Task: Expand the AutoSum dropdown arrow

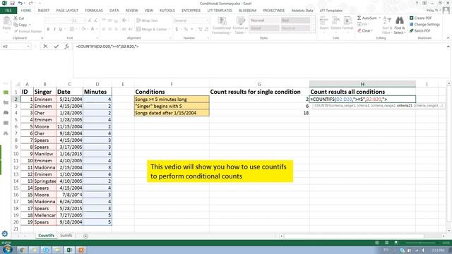Action: [379, 18]
